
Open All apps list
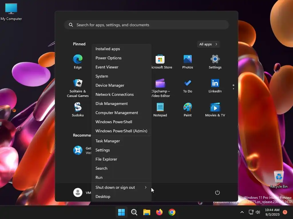coord(208,44)
